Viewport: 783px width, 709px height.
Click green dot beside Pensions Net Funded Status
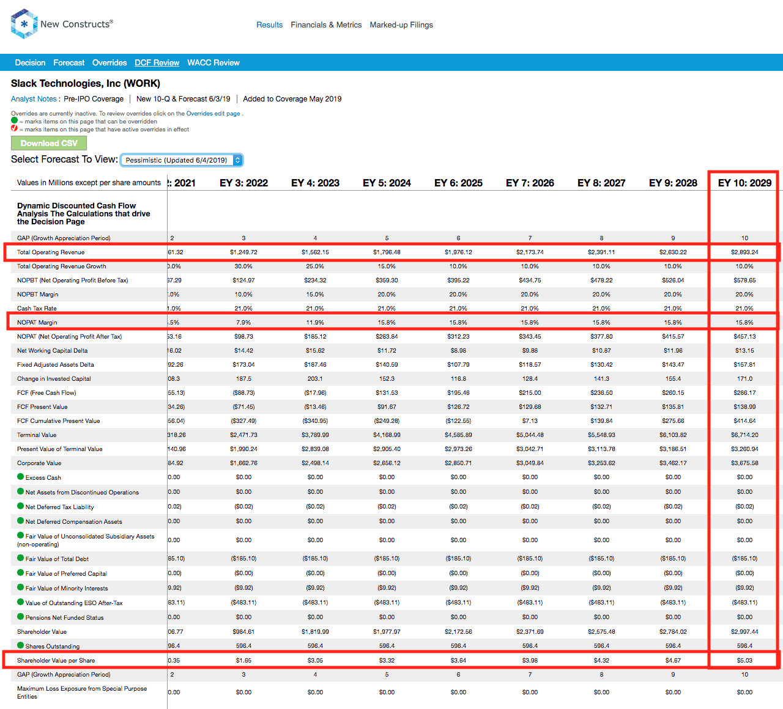[21, 617]
